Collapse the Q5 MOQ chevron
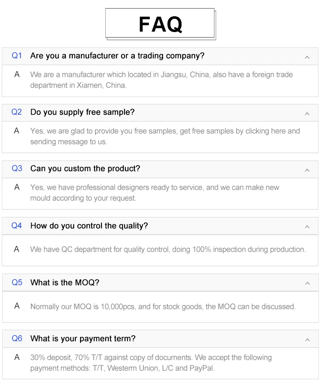Screen dimensions: 321x385 (307, 283)
